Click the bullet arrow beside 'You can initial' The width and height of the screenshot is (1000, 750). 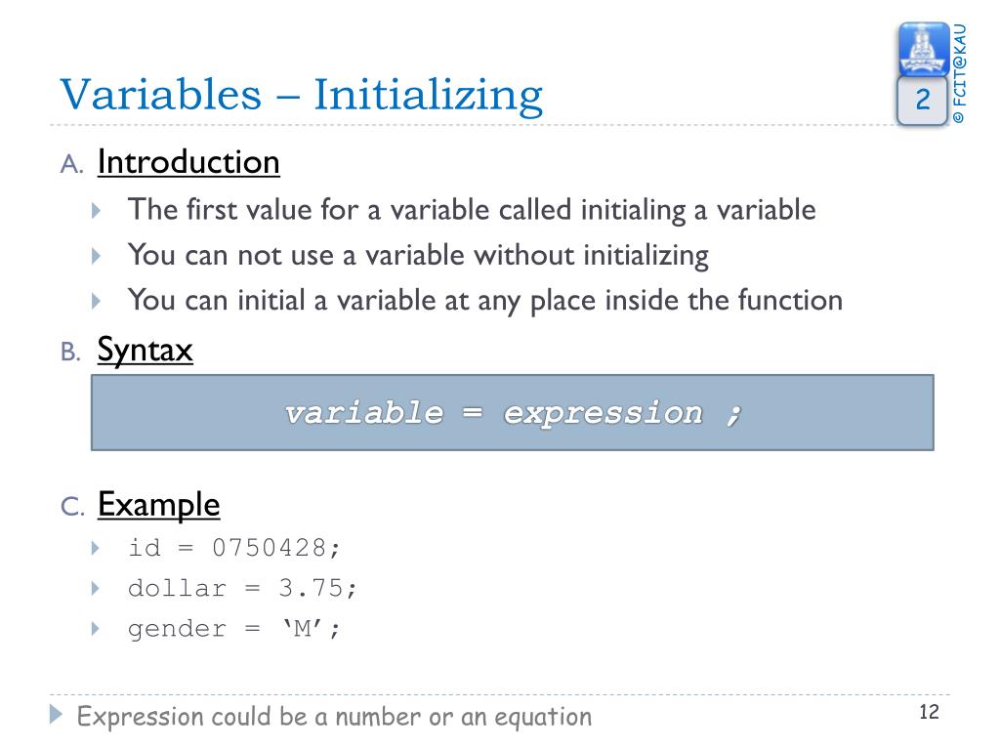96,300
